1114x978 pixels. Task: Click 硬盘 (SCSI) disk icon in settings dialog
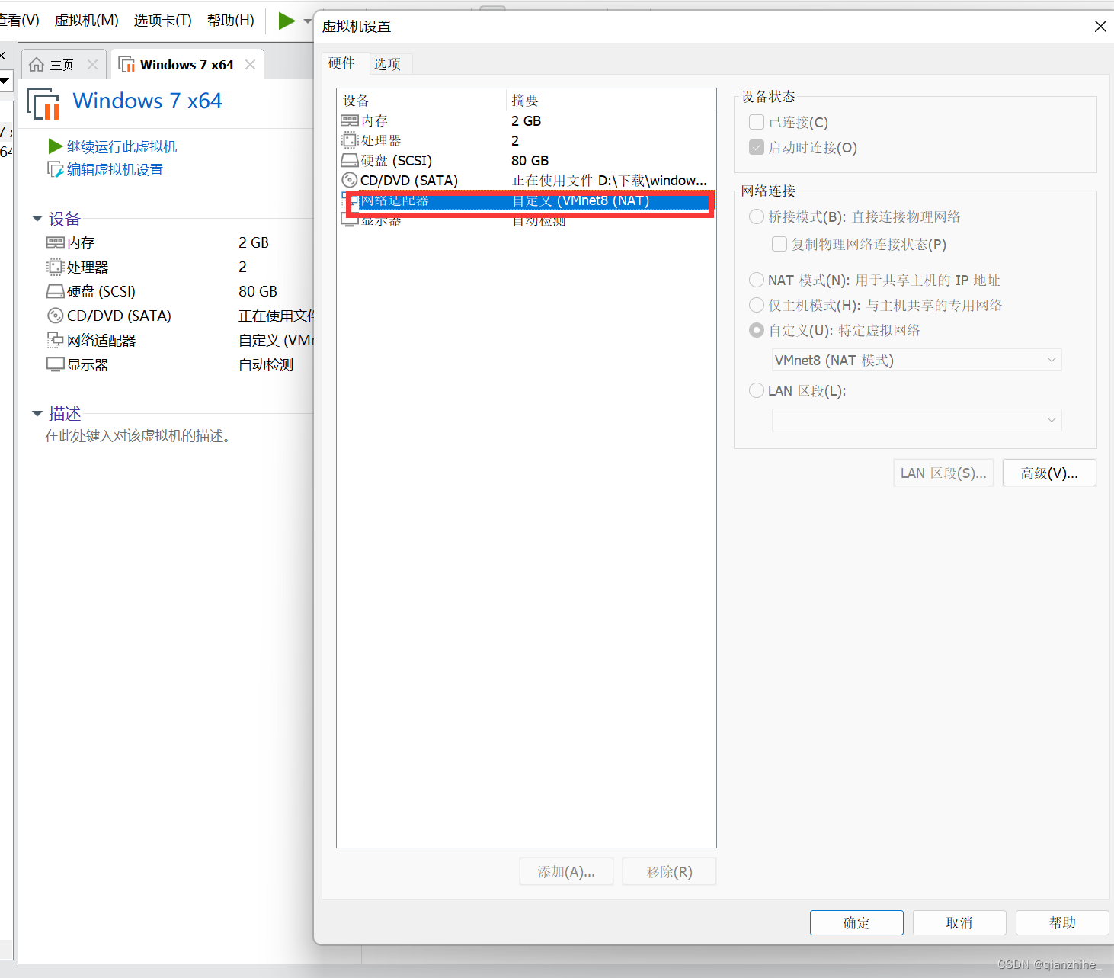pos(350,160)
